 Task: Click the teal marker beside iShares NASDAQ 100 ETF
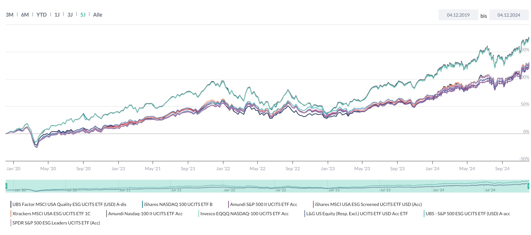142,204
